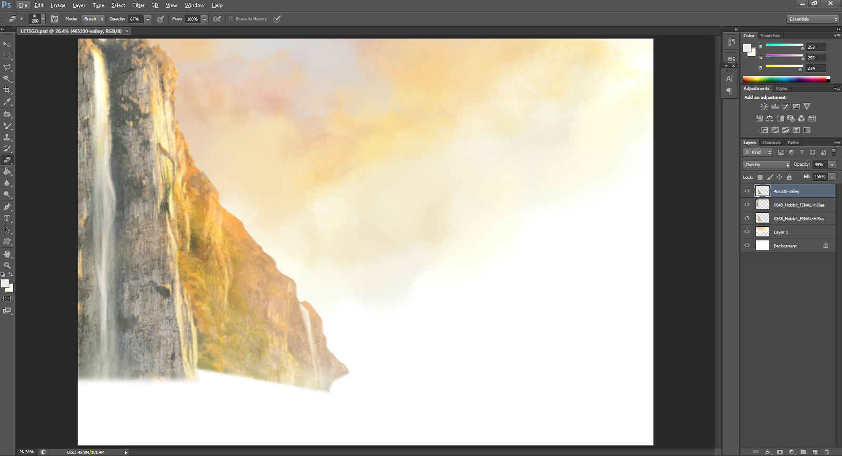842x456 pixels.
Task: Open the Flow slider arrow
Action: [x=204, y=19]
